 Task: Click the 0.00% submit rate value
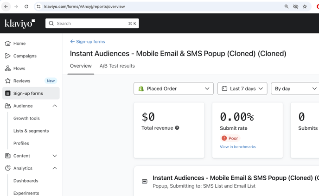pyautogui.click(x=237, y=117)
